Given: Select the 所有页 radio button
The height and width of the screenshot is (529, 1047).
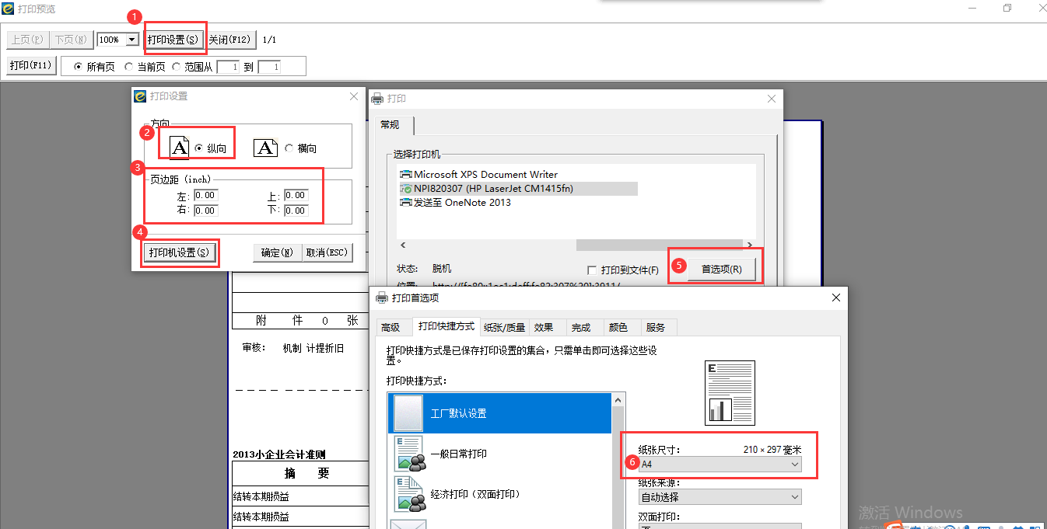Looking at the screenshot, I should coord(78,67).
